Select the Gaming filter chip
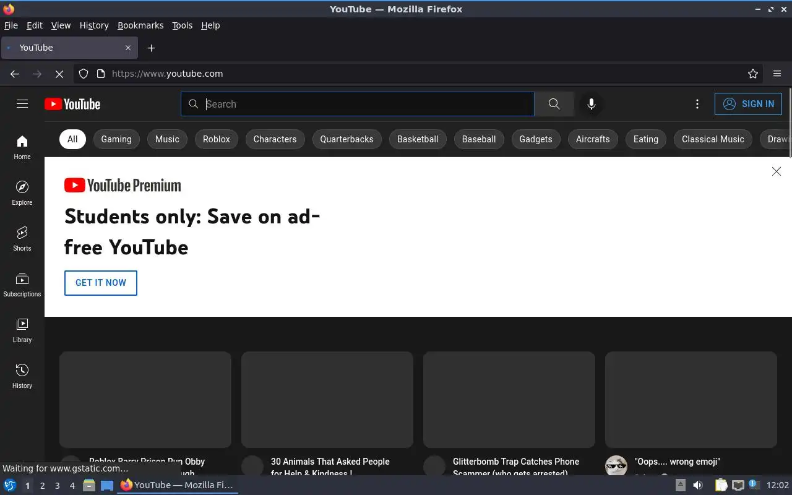The width and height of the screenshot is (792, 495). (x=116, y=139)
